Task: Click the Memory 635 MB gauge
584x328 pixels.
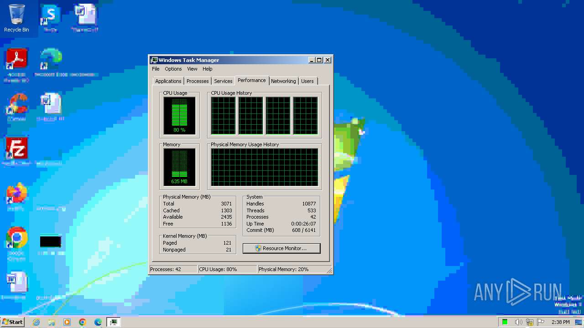Action: (x=179, y=167)
